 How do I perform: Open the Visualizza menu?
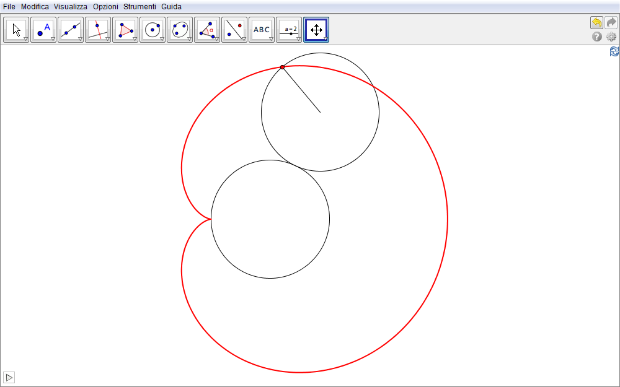(x=70, y=6)
